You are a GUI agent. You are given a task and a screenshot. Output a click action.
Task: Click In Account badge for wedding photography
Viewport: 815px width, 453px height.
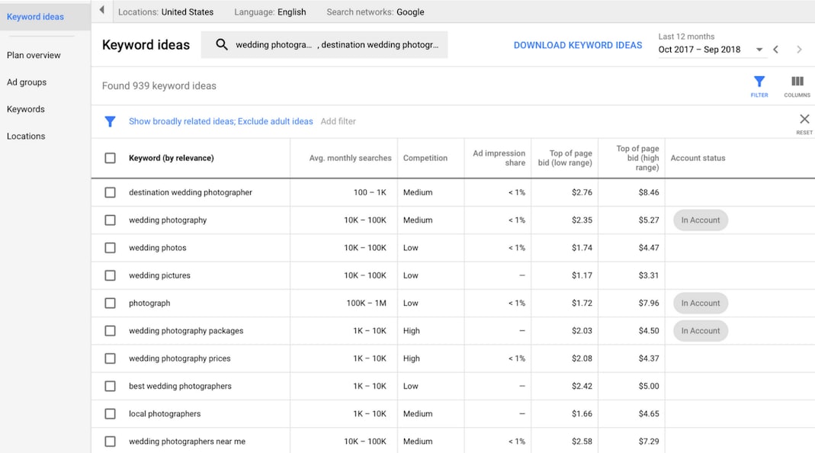point(700,220)
